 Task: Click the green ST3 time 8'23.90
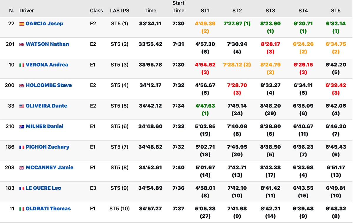270,24
